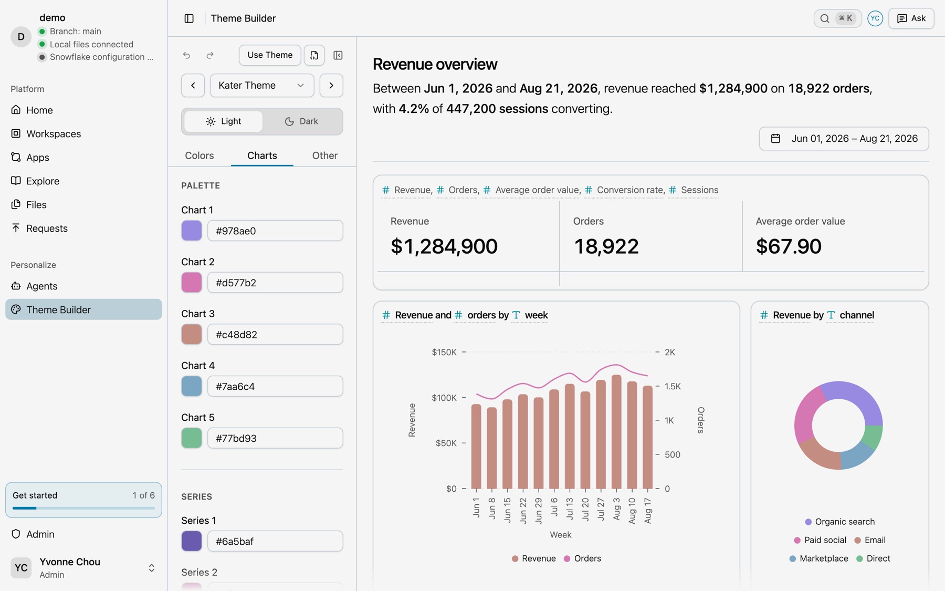Select Theme Builder in the sidebar
The image size is (945, 591).
(84, 309)
